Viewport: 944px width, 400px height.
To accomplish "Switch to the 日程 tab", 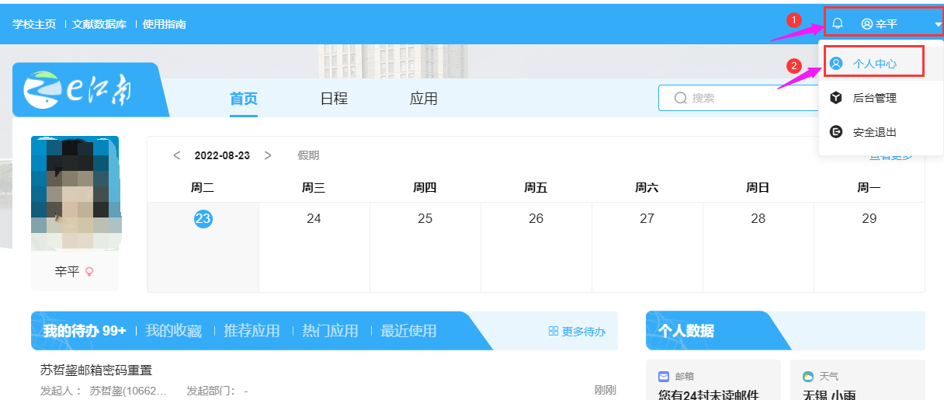I will (x=334, y=99).
